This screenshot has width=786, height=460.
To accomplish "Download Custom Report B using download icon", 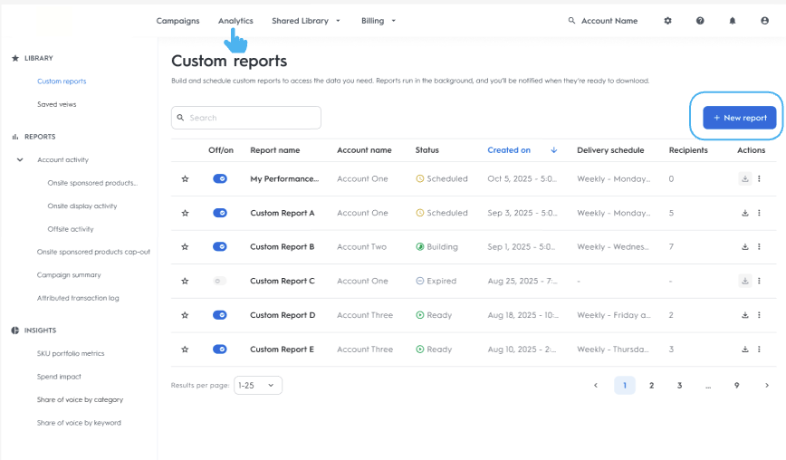I will (745, 247).
